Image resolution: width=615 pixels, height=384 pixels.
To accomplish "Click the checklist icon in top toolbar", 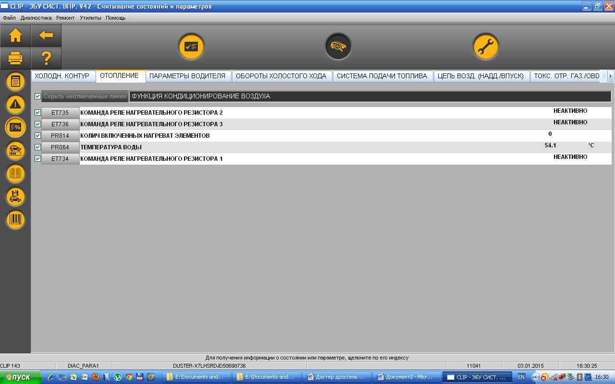I will point(191,47).
